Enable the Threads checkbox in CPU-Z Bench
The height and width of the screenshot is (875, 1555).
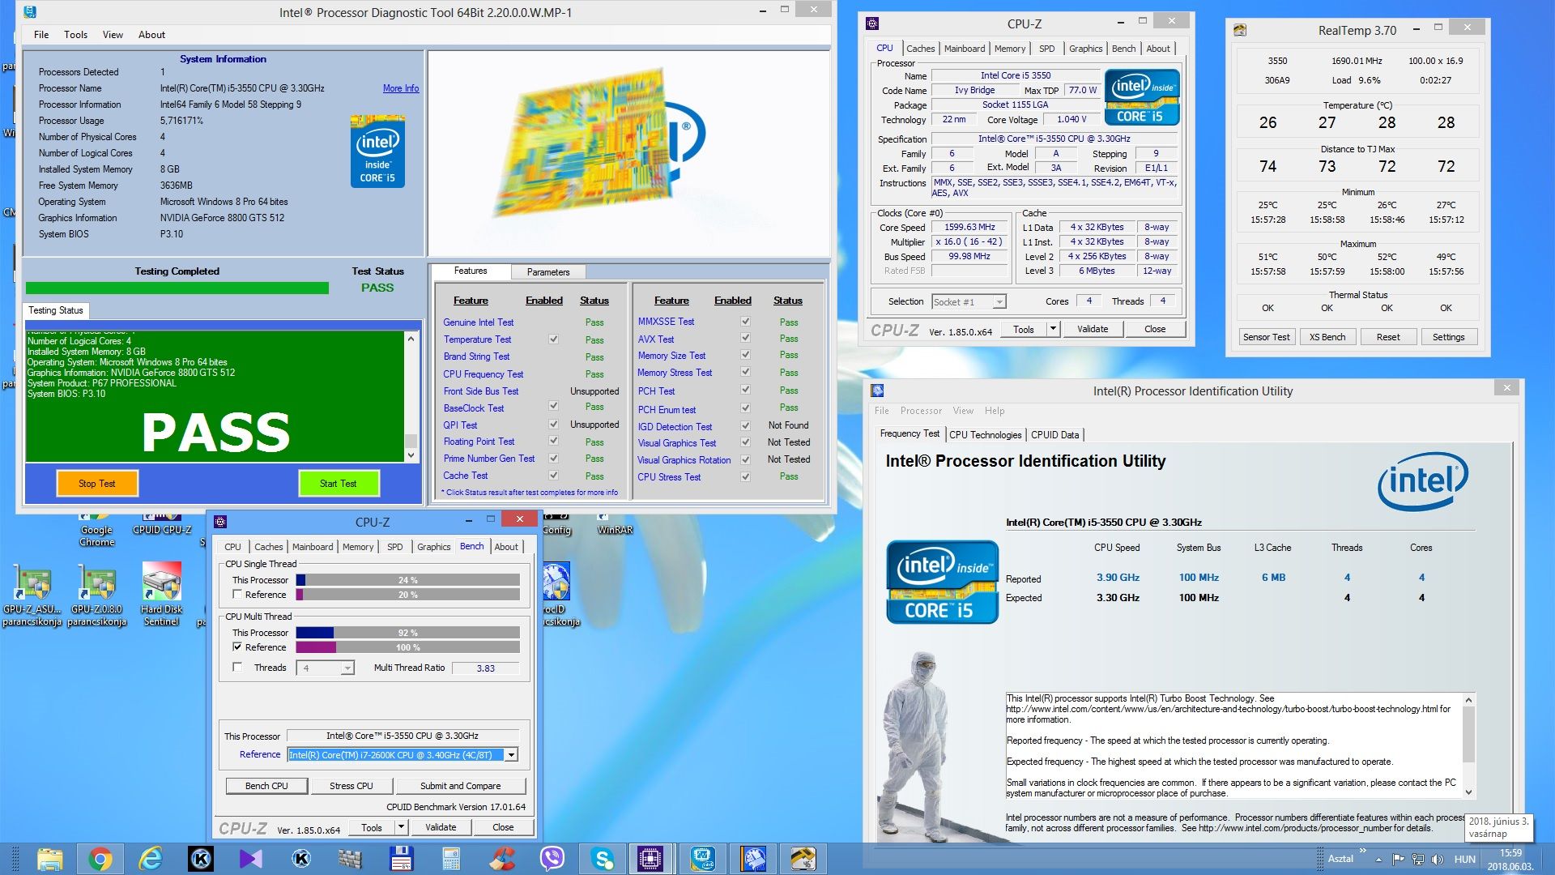237,667
